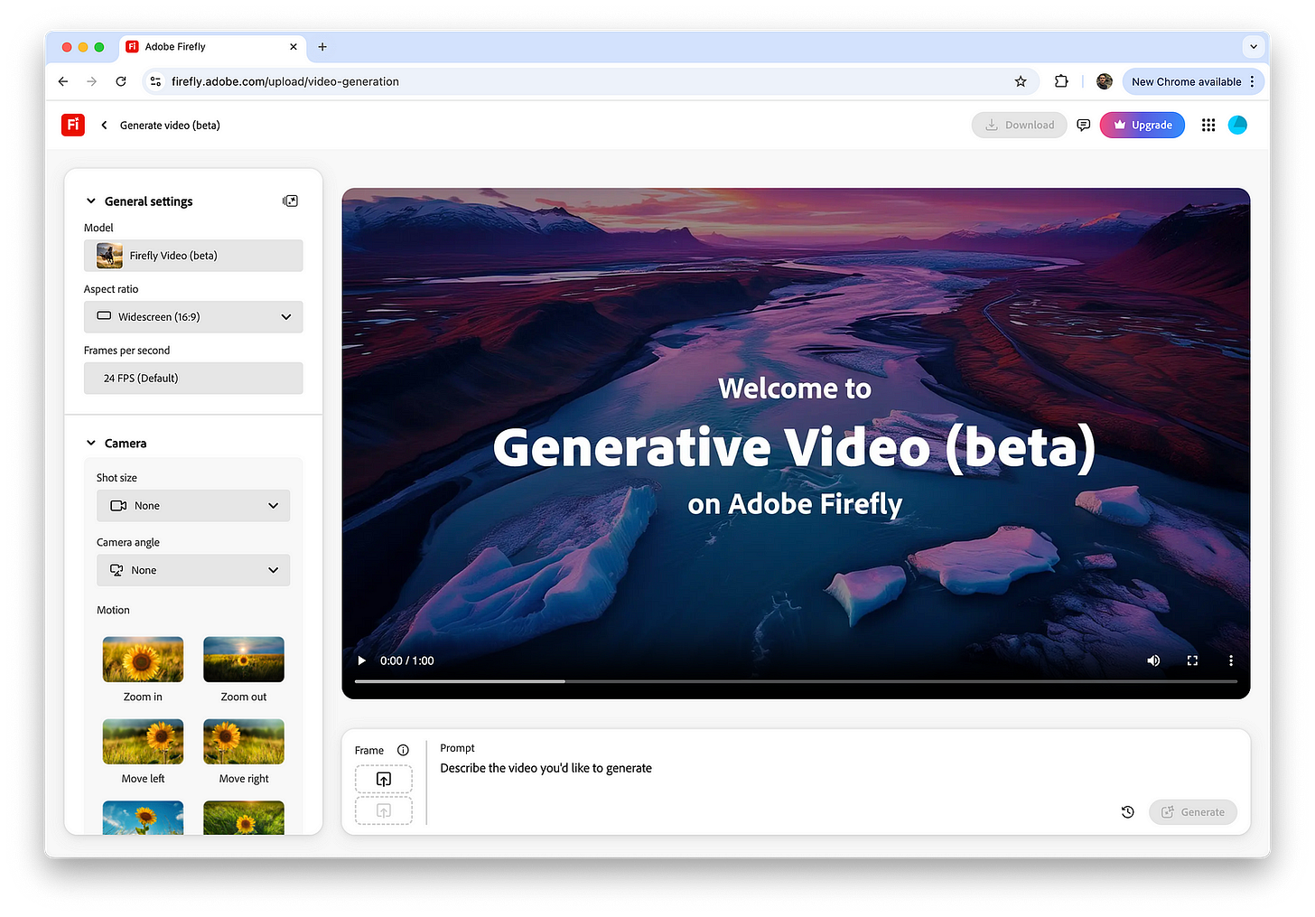Viewport: 1315px width, 917px height.
Task: Click the video progress bar
Action: tap(796, 681)
